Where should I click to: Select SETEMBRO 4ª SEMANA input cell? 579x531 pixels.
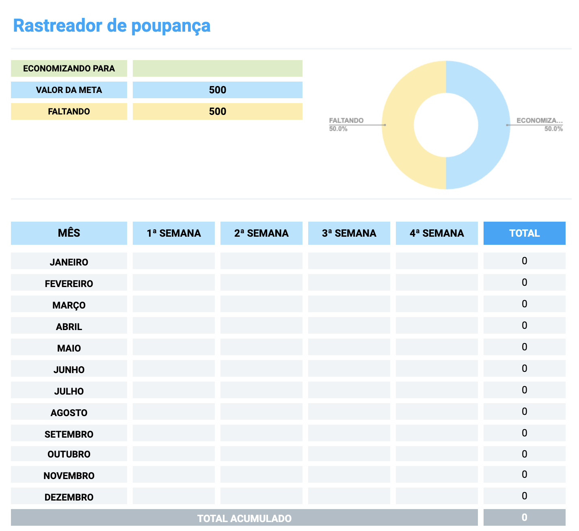tap(437, 433)
